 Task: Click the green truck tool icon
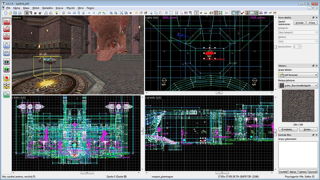coord(6,94)
